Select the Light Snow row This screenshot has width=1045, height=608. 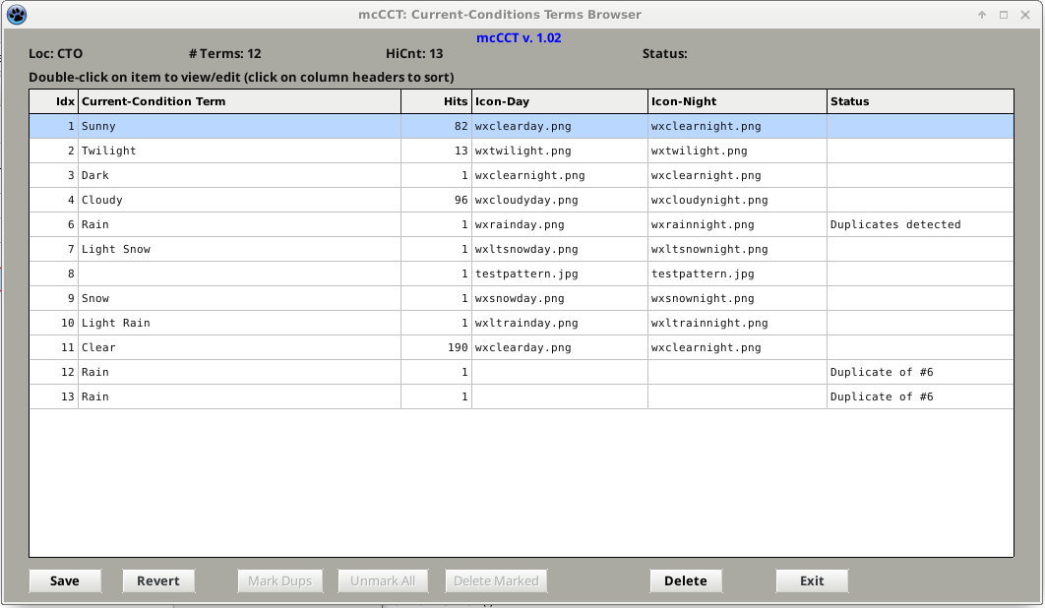tap(239, 249)
